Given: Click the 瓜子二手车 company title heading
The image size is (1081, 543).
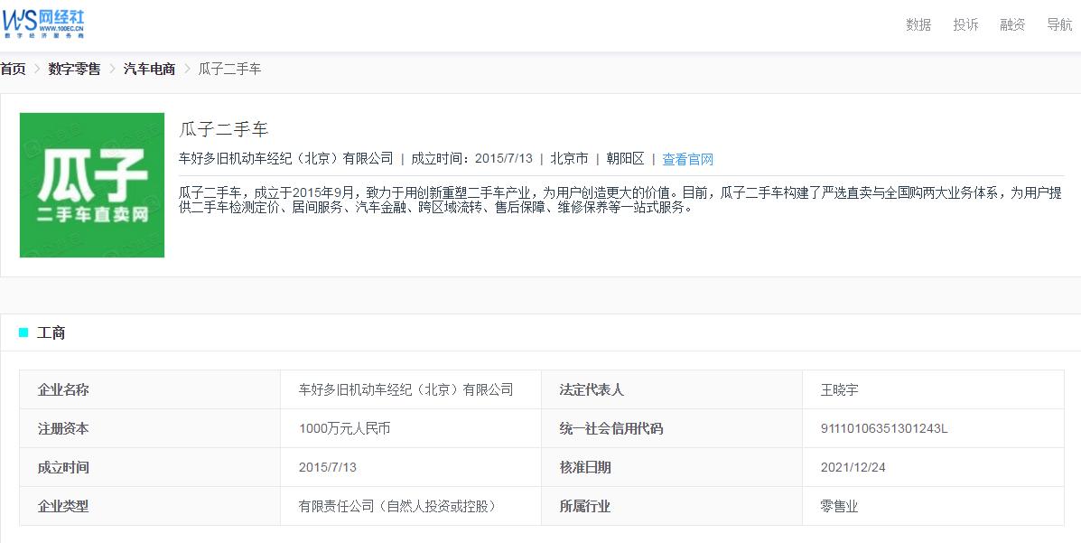Looking at the screenshot, I should [x=224, y=129].
